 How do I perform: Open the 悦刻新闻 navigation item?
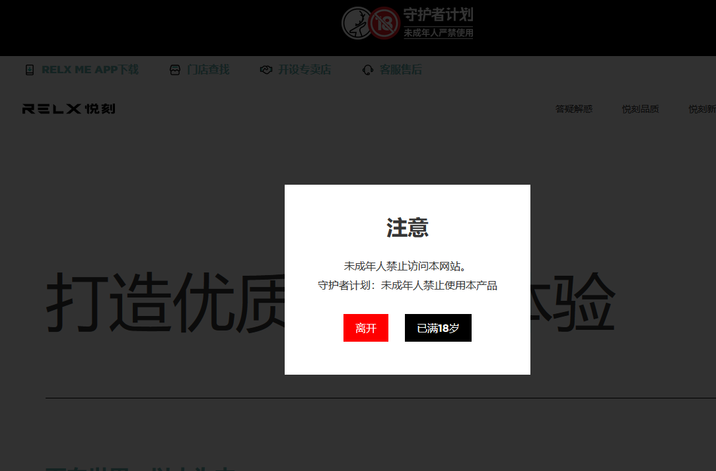702,108
